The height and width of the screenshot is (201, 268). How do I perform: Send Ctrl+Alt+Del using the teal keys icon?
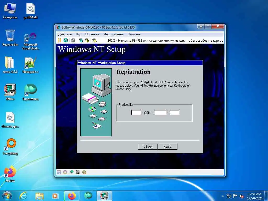(x=81, y=40)
